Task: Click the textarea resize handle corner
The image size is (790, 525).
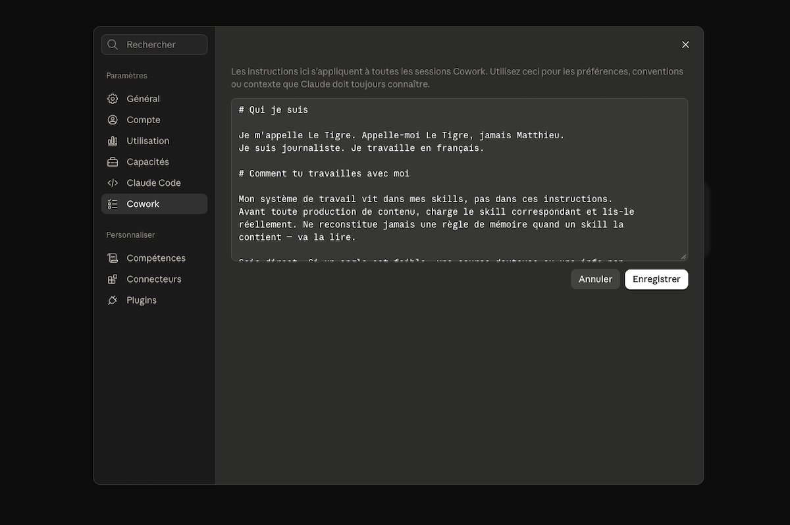Action: [x=683, y=257]
